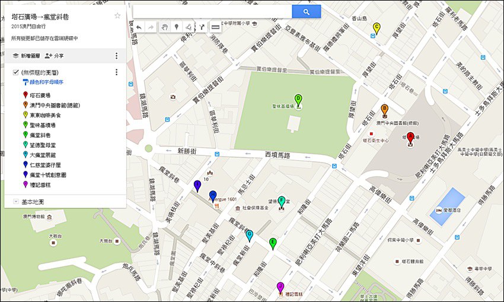Open the three-dot map options menu beside 分享
The image size is (504, 302).
tap(116, 56)
